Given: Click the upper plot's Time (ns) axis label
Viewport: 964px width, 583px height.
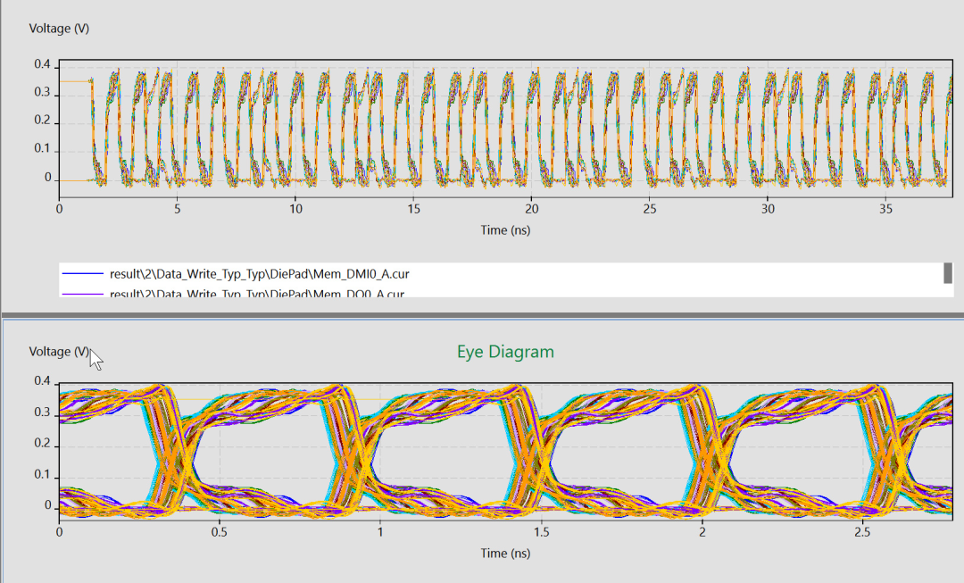Looking at the screenshot, I should [x=505, y=230].
